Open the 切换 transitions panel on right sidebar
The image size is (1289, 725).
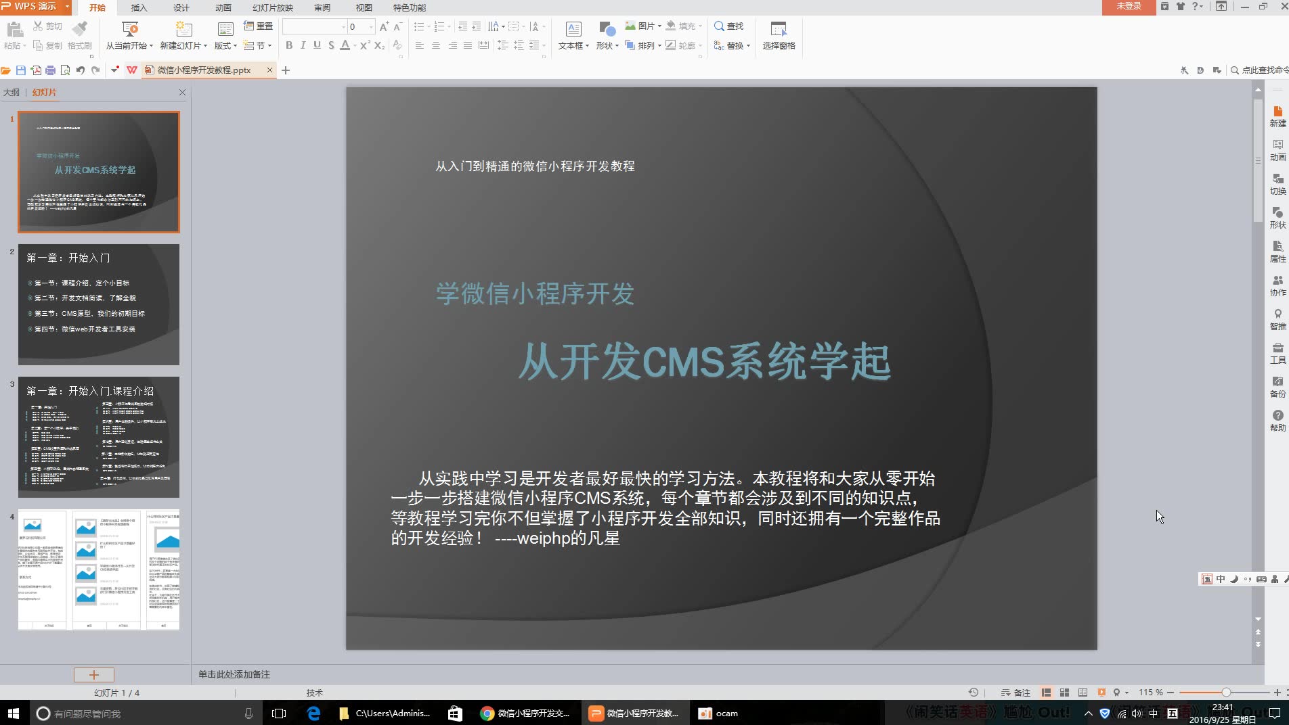click(x=1277, y=185)
